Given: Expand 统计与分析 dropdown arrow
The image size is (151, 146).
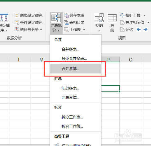Looking at the screenshot, I should pos(41,30).
